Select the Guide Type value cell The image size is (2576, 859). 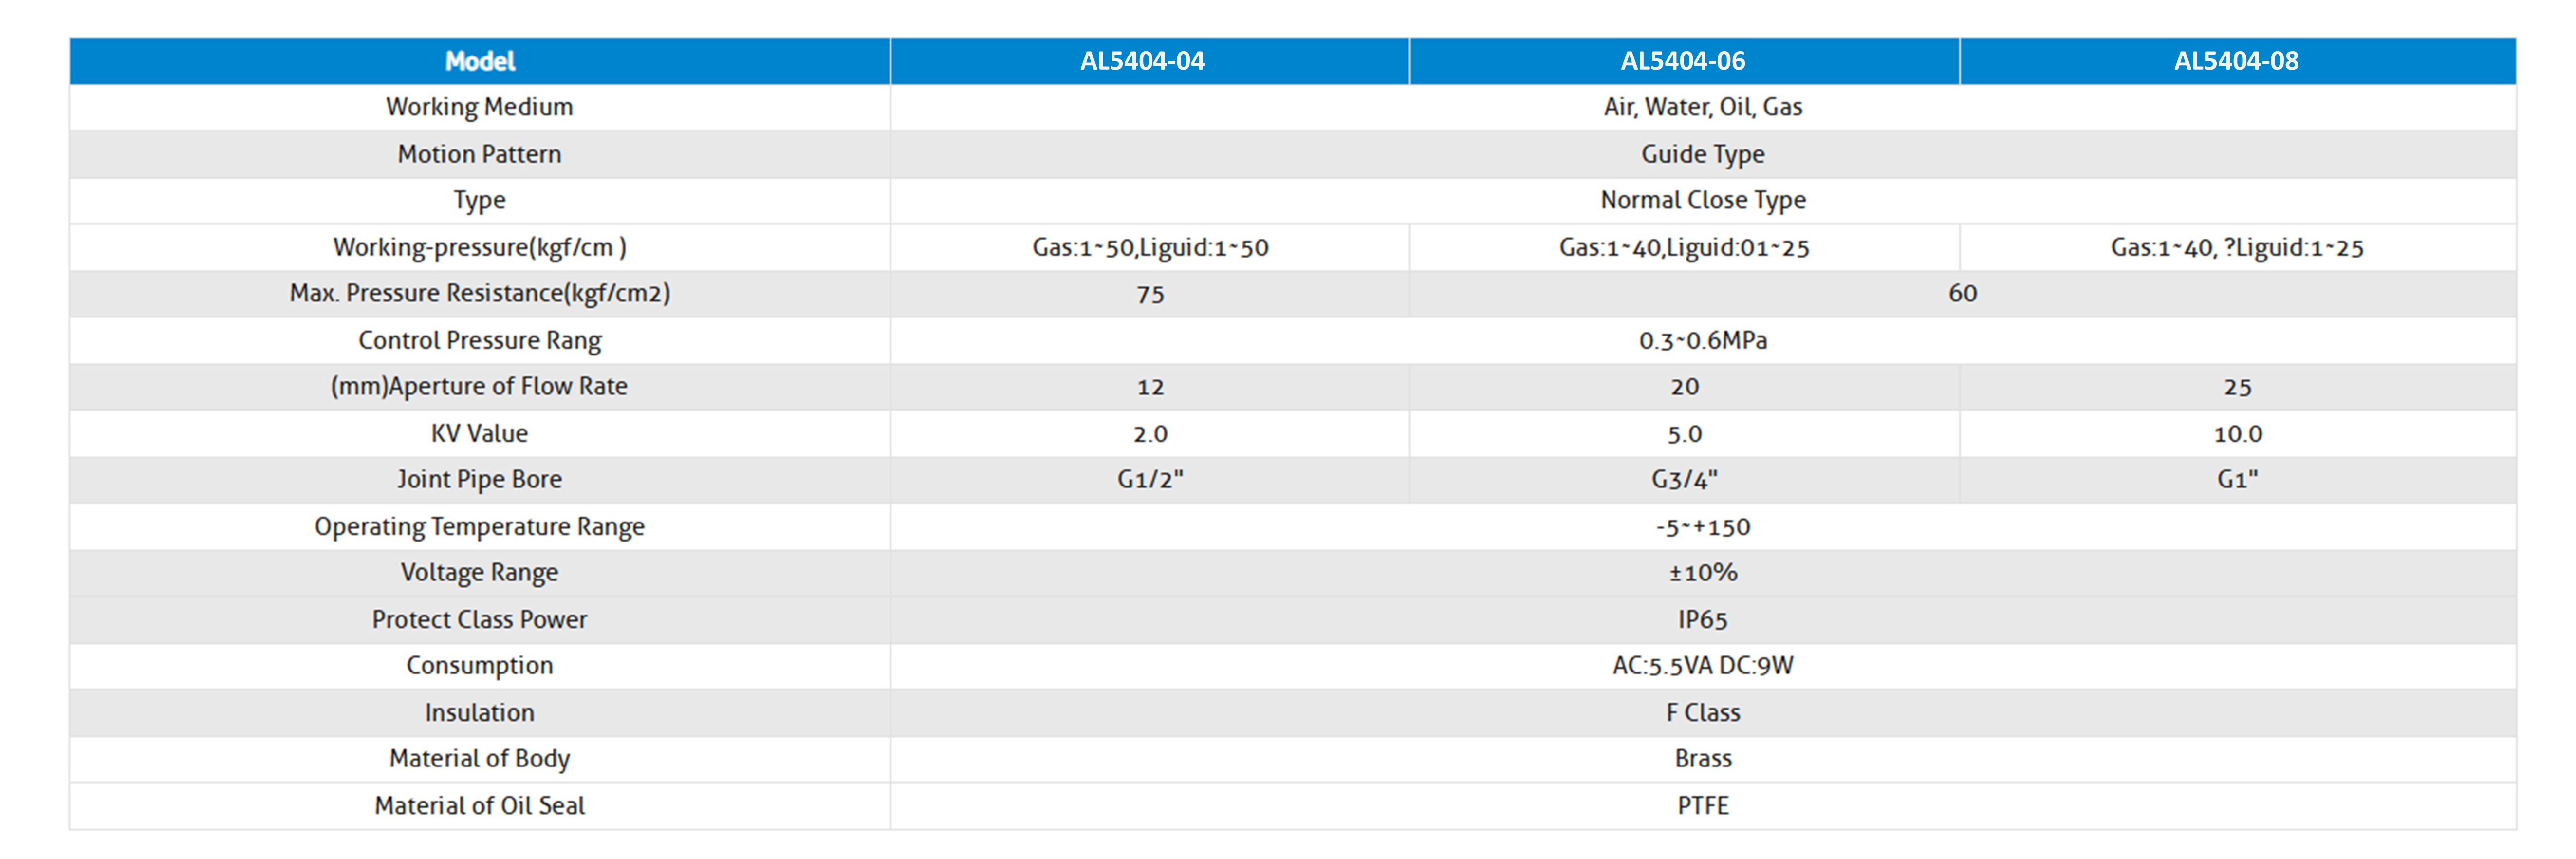point(1703,154)
